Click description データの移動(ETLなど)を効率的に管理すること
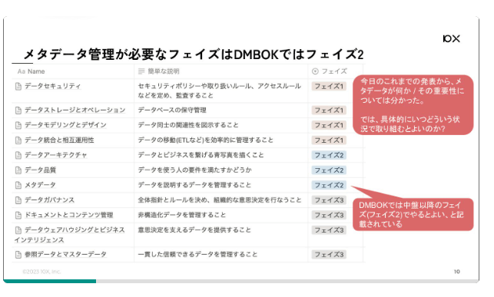 click(205, 140)
